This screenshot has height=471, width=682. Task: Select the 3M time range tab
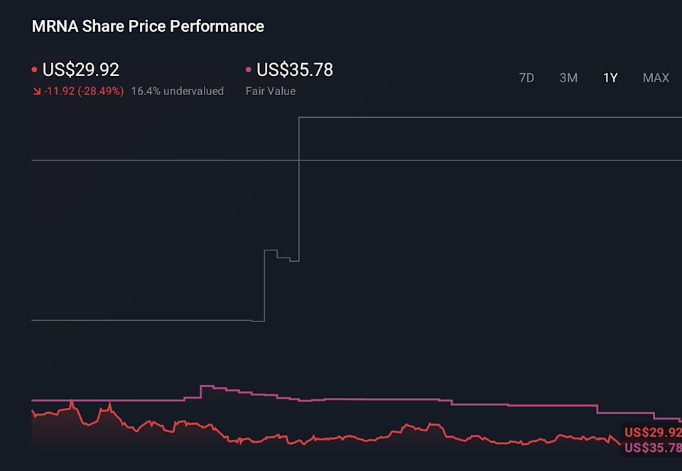[x=568, y=78]
